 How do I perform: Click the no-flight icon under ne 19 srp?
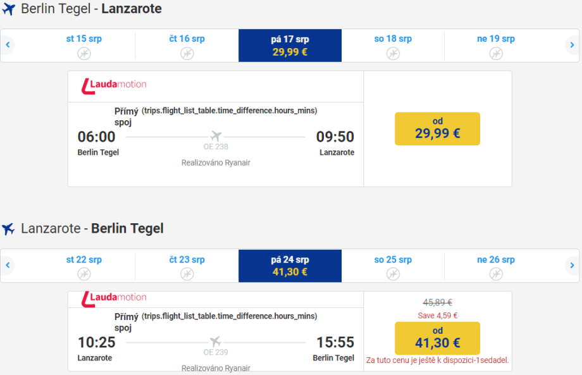pyautogui.click(x=496, y=53)
